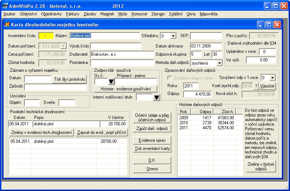Click the V částce field 28 700.00
This screenshot has width=290, height=191.
click(114, 124)
